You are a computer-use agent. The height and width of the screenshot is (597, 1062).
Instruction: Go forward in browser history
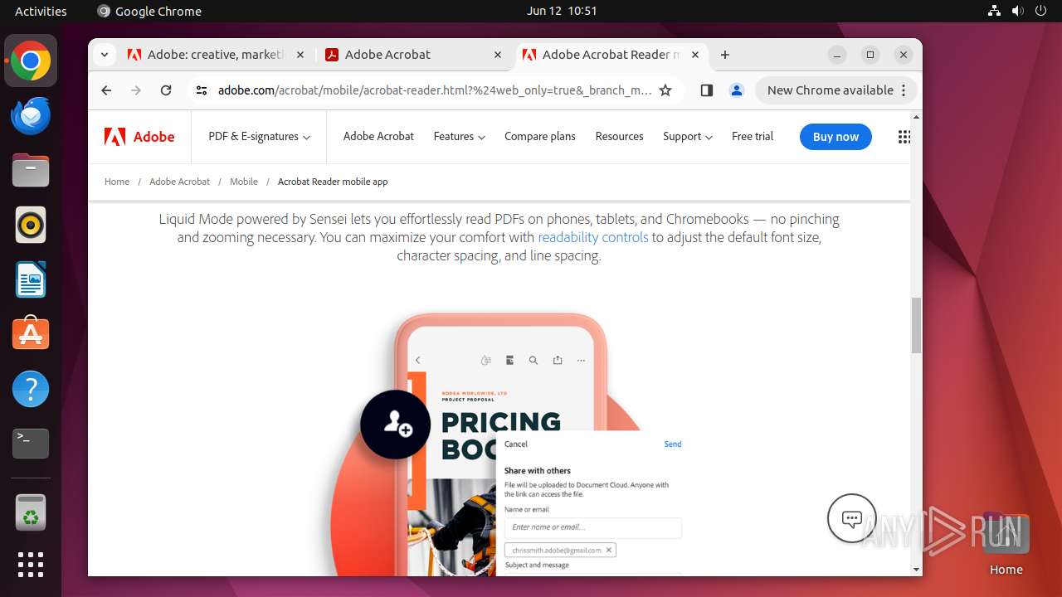pos(136,90)
